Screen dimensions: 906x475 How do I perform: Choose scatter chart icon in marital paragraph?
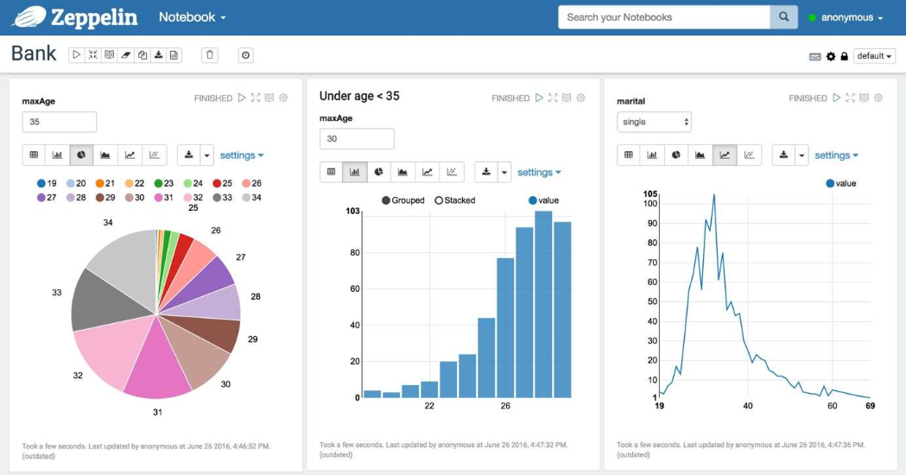[x=749, y=155]
